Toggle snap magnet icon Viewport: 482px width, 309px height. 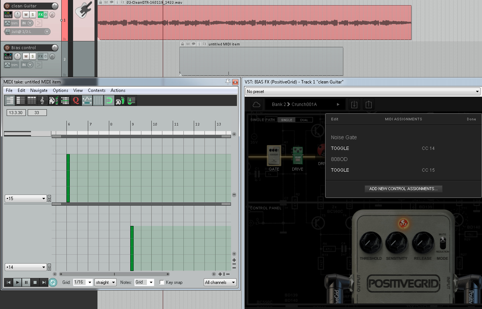[x=109, y=100]
